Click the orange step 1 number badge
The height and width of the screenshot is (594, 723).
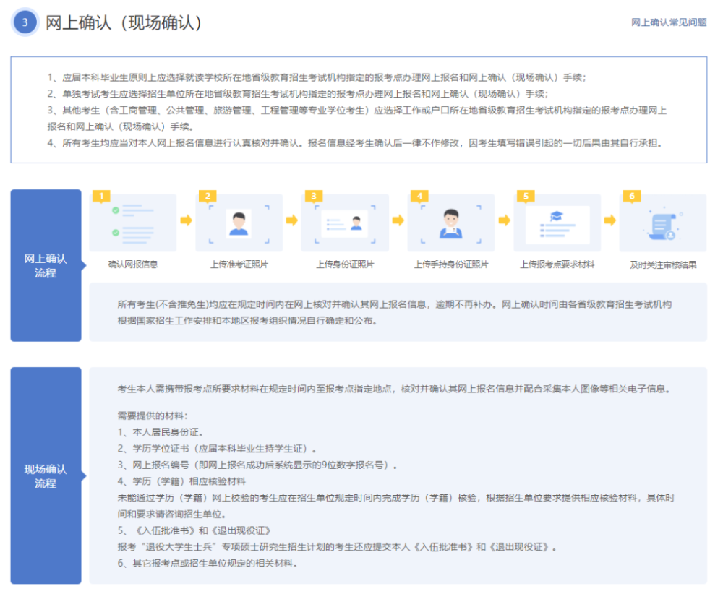(101, 197)
